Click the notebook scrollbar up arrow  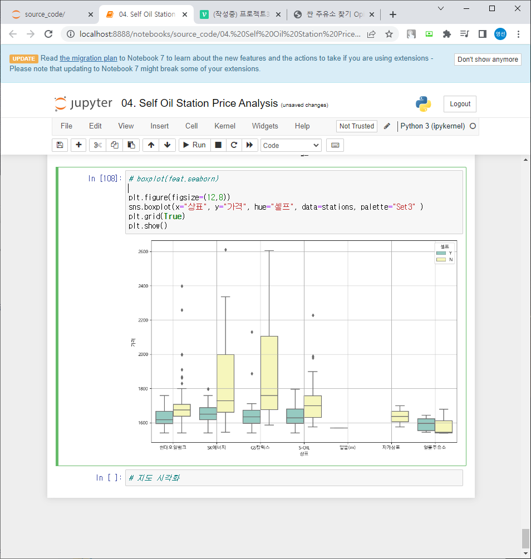pos(525,160)
